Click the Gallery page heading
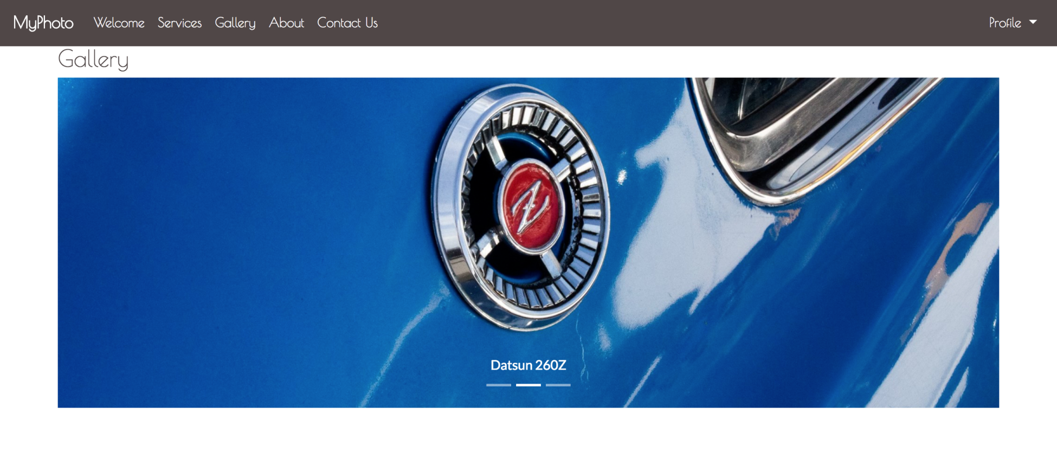This screenshot has width=1057, height=459. click(x=93, y=59)
